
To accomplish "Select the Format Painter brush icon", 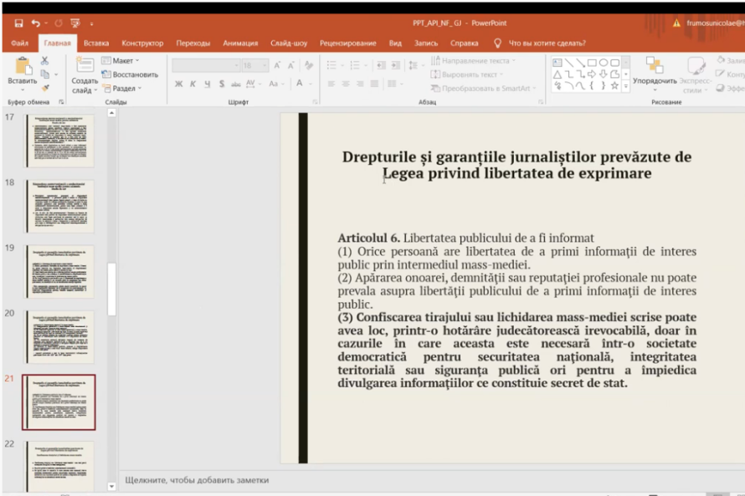I will click(45, 87).
